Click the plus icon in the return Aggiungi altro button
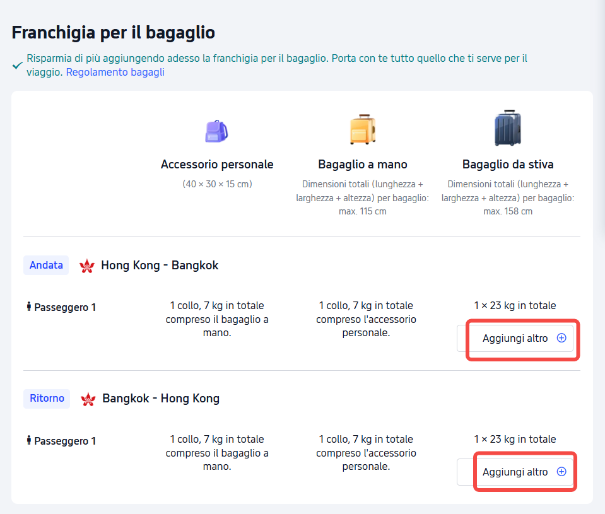This screenshot has width=605, height=514. pos(561,471)
